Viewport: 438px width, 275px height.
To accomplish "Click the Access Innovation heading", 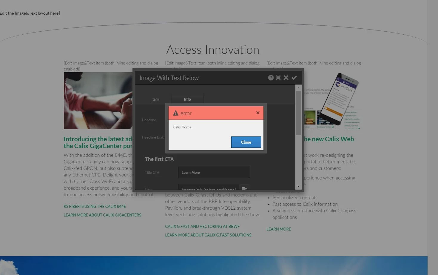I will [213, 50].
